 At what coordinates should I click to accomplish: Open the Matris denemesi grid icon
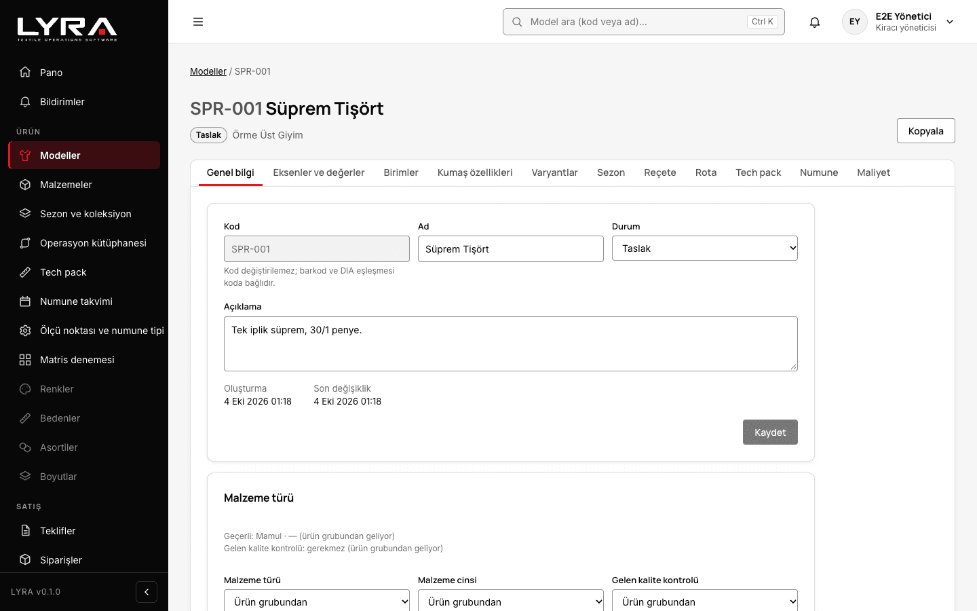pos(25,360)
